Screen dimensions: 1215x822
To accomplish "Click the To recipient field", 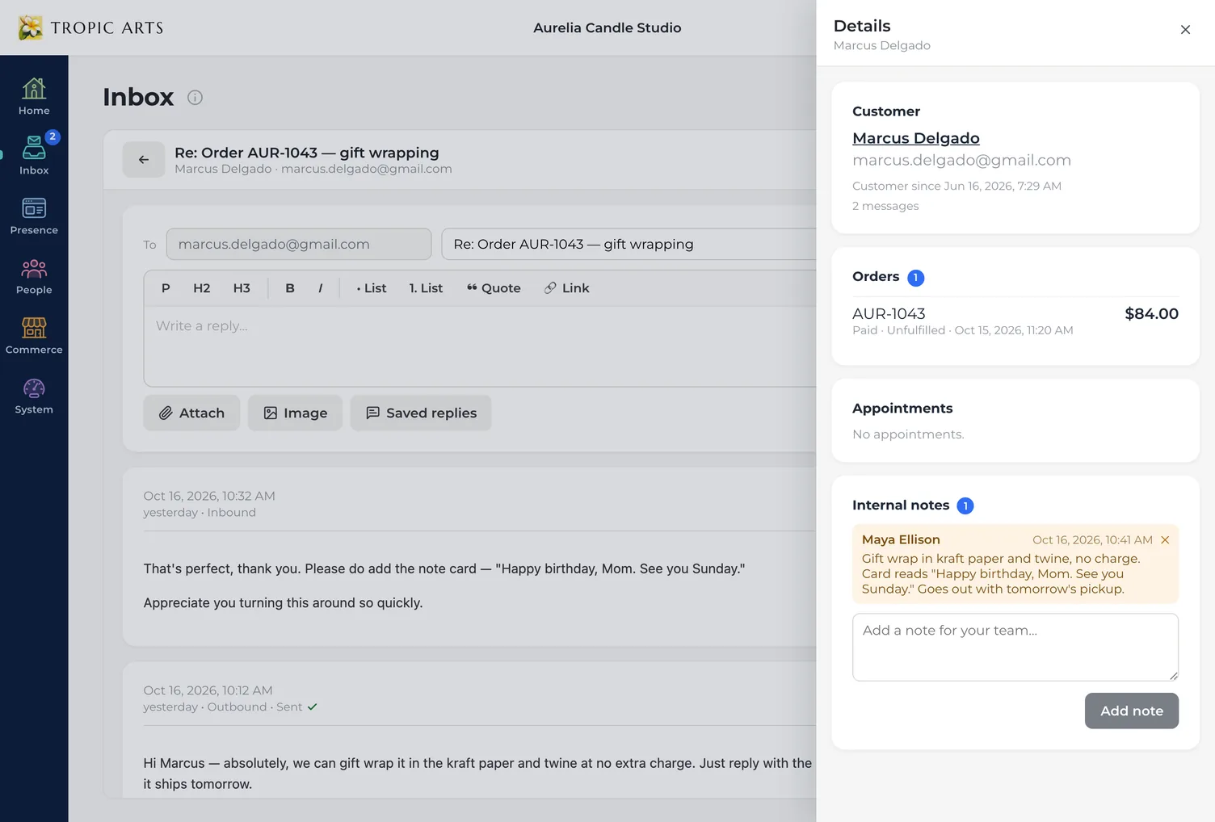I will (299, 244).
